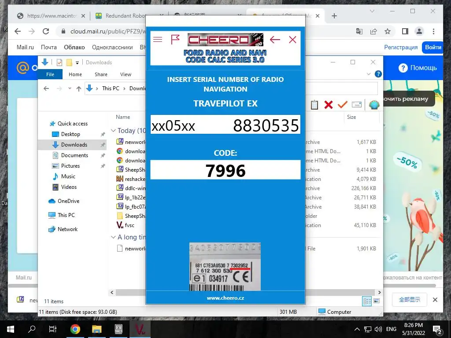Screen dimensions: 451x338
Task: Bookmark this page with the star
Action: click(388, 31)
